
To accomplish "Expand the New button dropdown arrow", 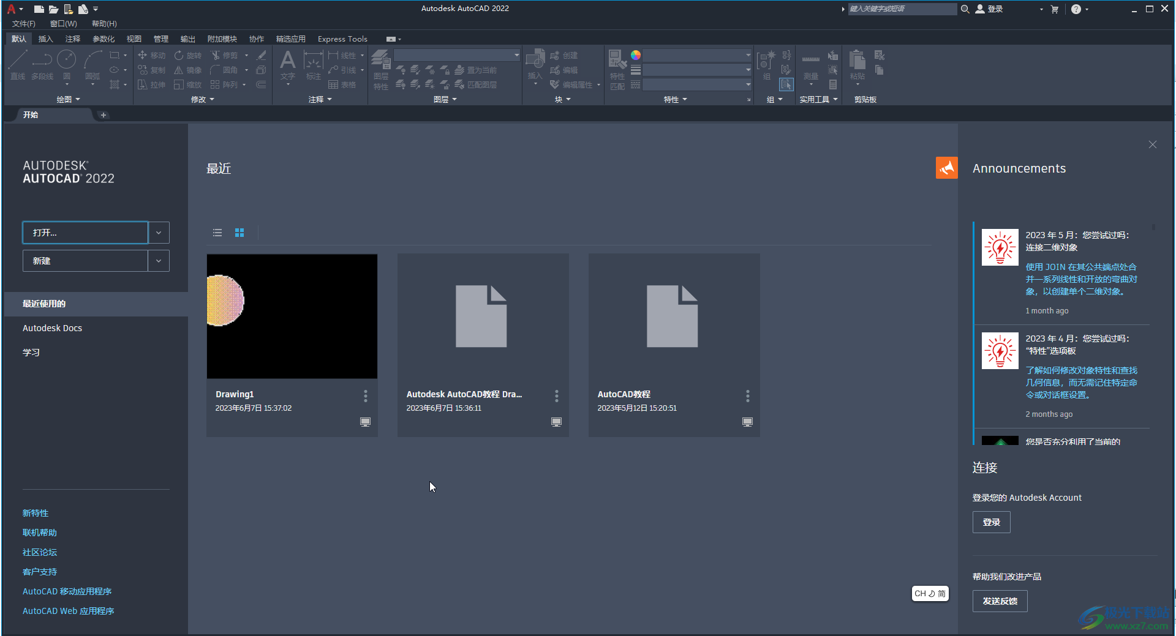I will (159, 261).
